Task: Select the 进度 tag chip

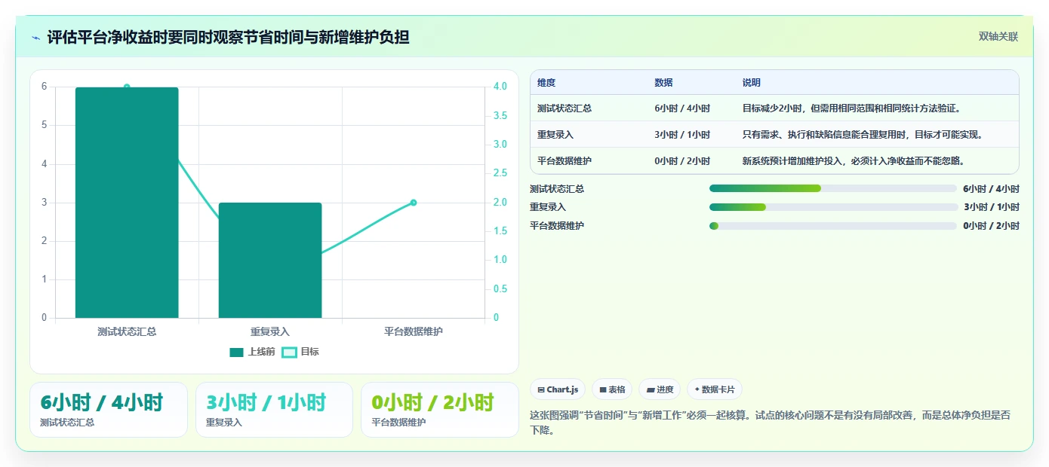Action: tap(660, 389)
